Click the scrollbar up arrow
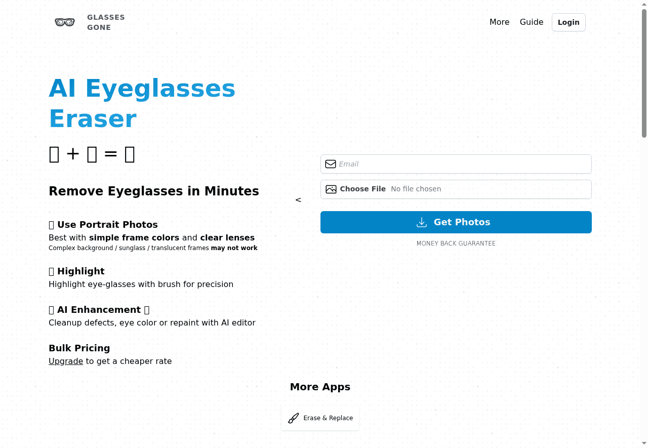Screen dimensions: 648x448 [644, 3]
